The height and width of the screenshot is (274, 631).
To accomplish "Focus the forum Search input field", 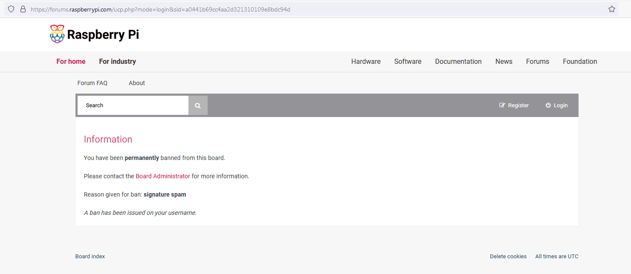I will (133, 106).
